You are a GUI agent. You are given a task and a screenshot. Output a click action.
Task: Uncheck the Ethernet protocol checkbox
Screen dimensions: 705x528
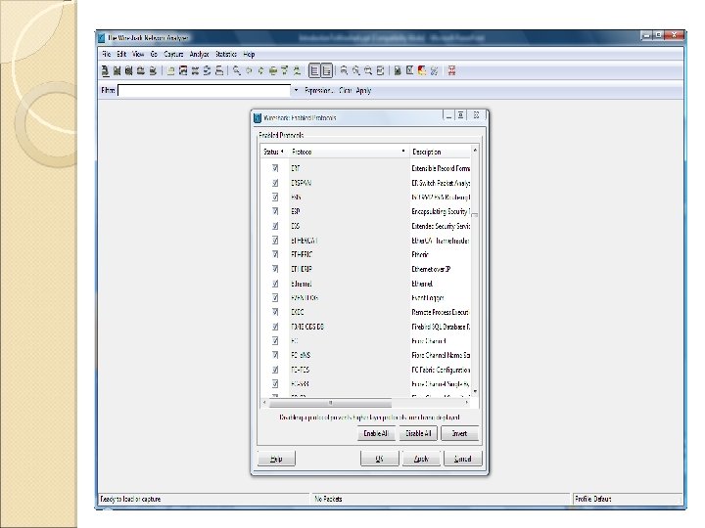click(x=275, y=284)
